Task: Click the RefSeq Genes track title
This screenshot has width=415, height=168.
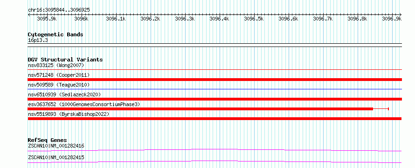Action: pos(48,140)
